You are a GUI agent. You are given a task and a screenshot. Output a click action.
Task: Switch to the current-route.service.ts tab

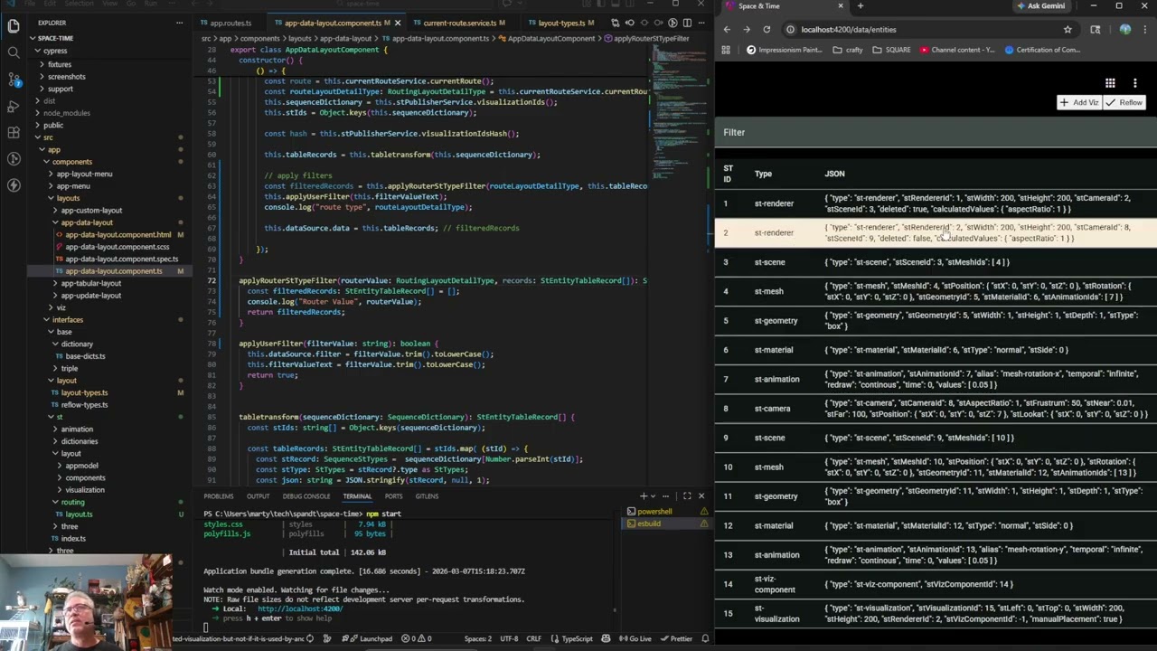tap(459, 23)
